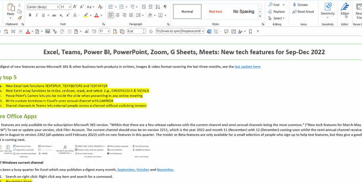362x182 pixels.
Task: Click the yellow text highlight color button
Action: click(85, 15)
